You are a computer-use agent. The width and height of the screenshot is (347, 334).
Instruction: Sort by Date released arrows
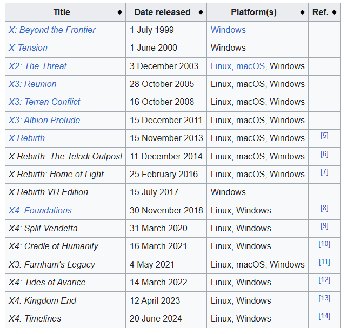click(x=201, y=12)
